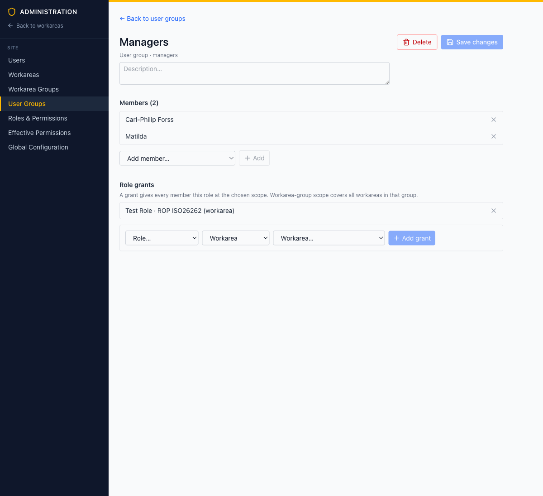Click the Save changes button
This screenshot has height=496, width=543.
(472, 42)
